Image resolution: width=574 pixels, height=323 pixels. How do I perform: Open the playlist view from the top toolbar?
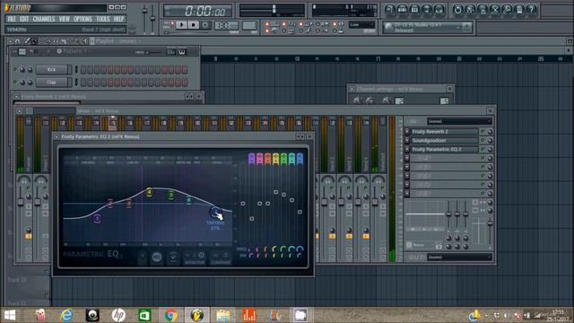389,9
